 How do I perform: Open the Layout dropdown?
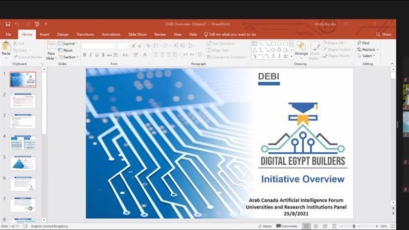click(68, 43)
